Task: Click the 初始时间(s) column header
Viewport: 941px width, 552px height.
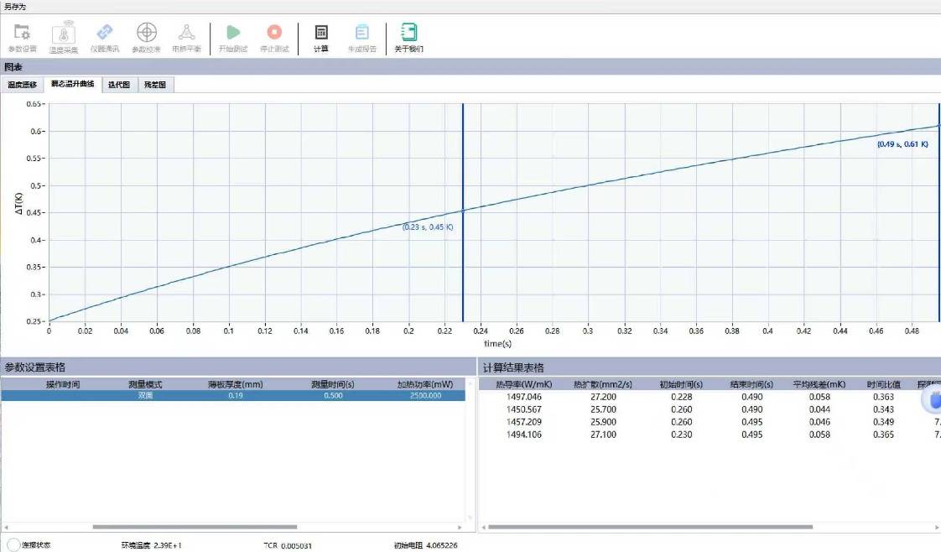Action: click(x=681, y=384)
